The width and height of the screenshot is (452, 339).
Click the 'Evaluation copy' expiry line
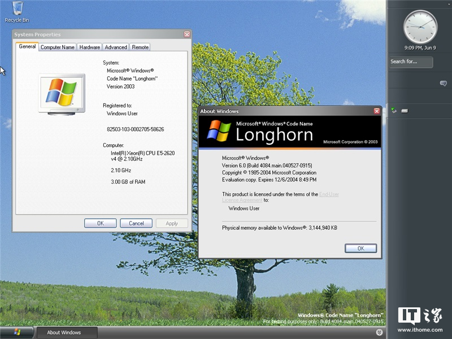click(x=270, y=180)
